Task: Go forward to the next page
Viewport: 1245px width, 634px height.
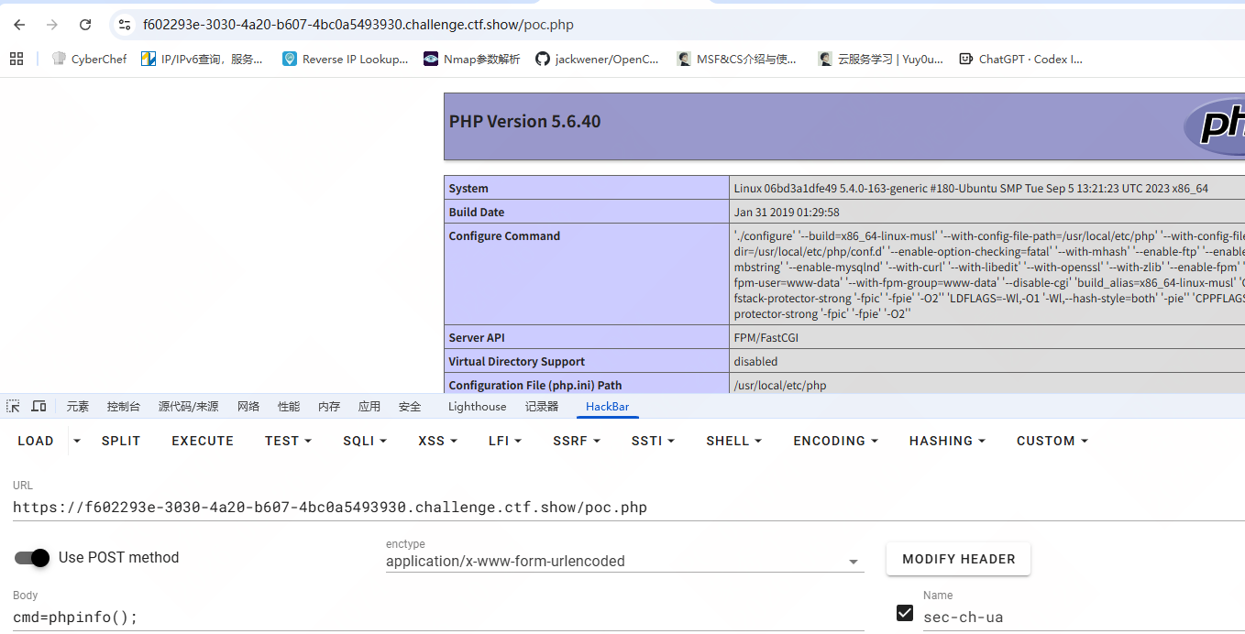Action: click(x=52, y=25)
